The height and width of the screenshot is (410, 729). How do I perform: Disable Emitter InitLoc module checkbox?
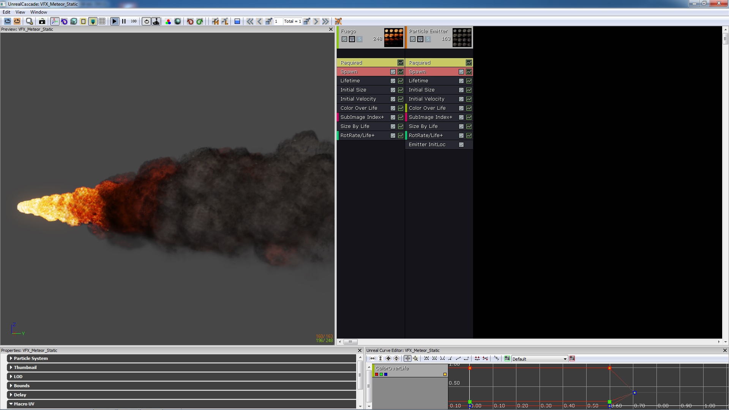[461, 145]
